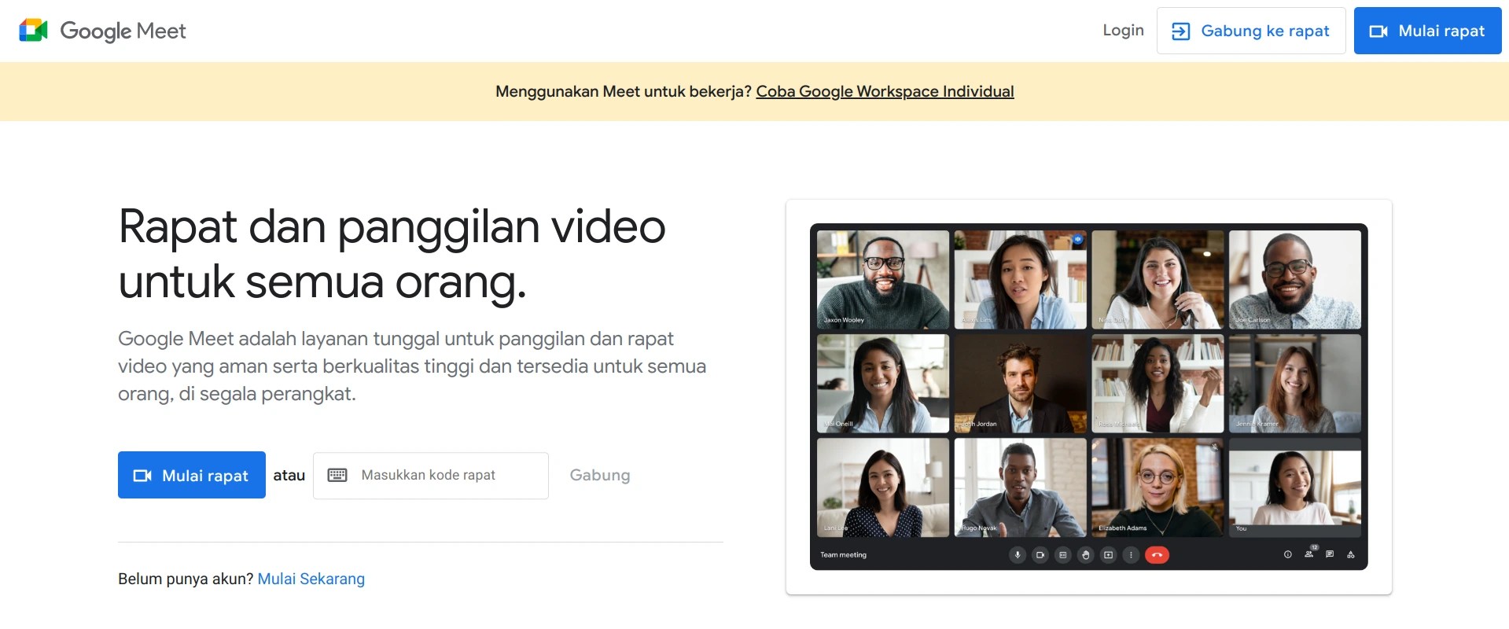Select Jennie Kramer's video tile
The height and width of the screenshot is (629, 1509).
click(x=1295, y=384)
